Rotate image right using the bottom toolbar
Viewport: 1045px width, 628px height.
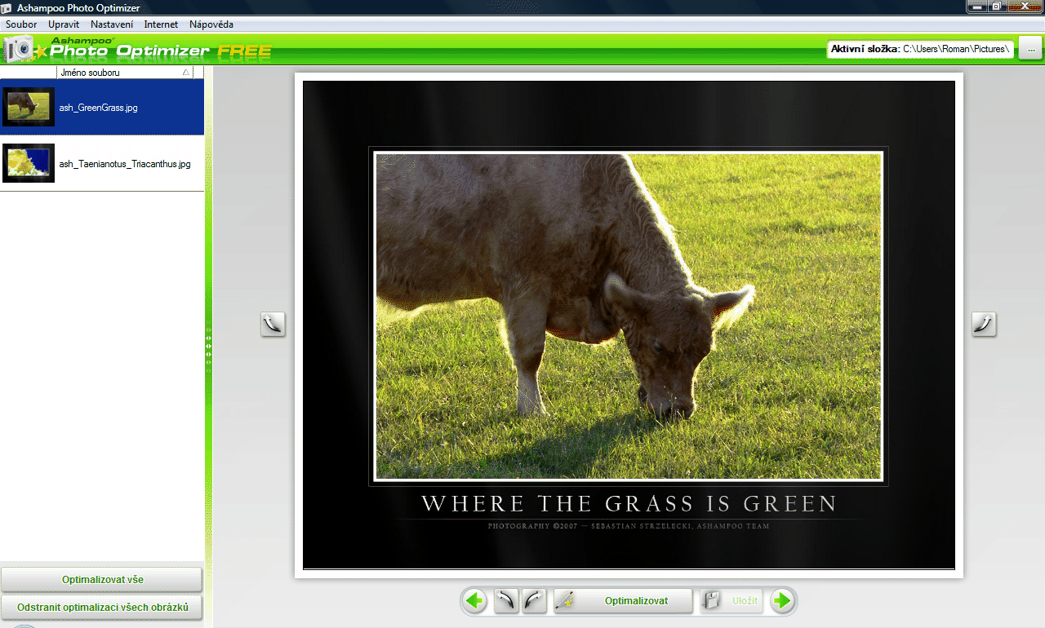coord(534,601)
